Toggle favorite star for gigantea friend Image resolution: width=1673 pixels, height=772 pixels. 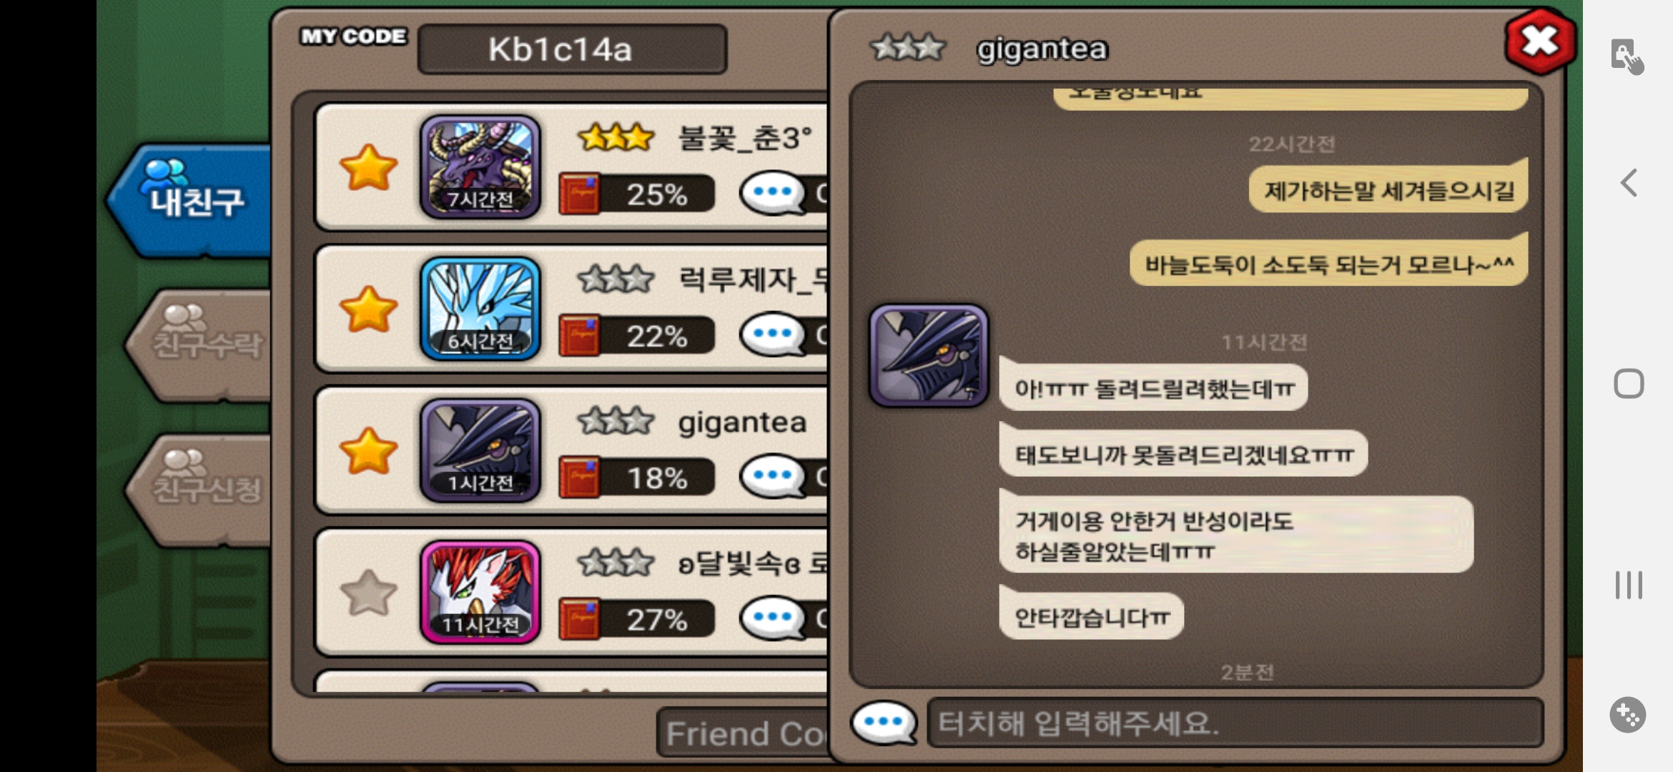[x=368, y=451]
